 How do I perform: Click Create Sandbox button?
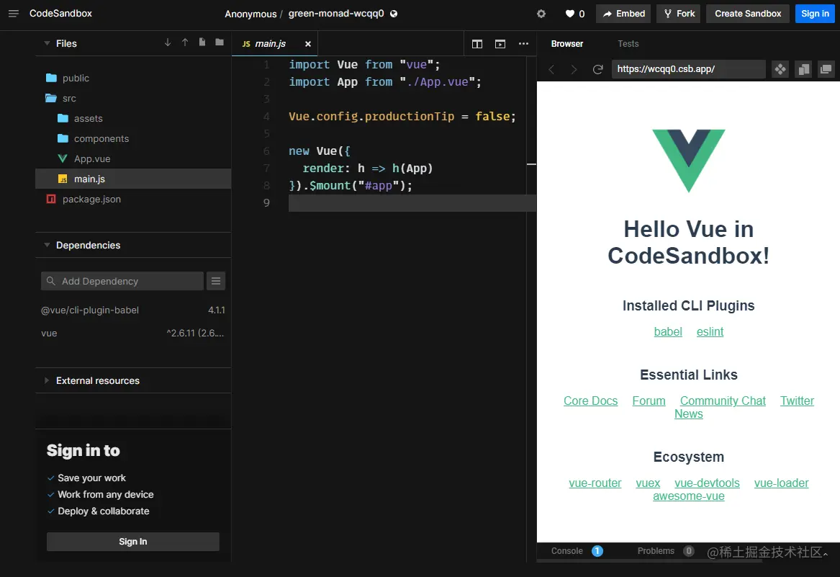tap(748, 14)
